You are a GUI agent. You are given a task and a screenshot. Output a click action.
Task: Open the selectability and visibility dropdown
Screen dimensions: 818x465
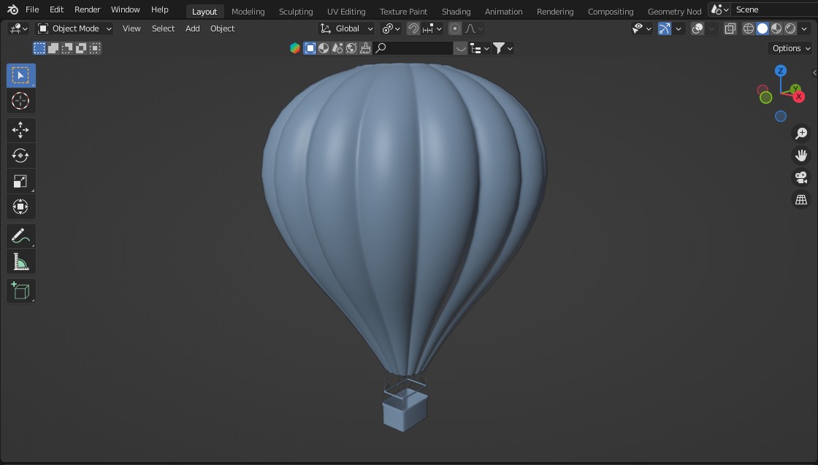click(x=642, y=28)
